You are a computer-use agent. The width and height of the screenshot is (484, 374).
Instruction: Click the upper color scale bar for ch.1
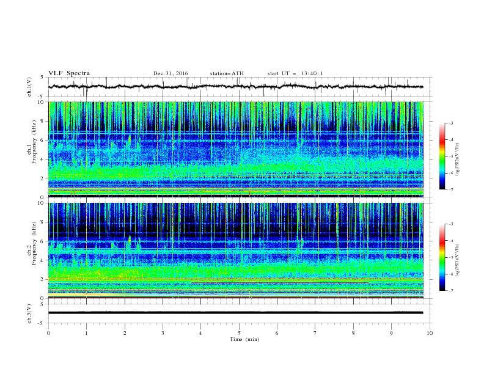[442, 156]
